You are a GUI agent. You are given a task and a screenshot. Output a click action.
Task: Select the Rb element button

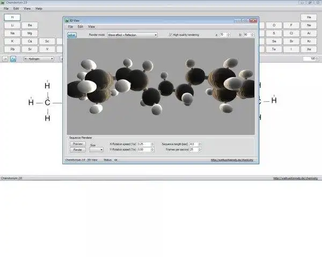[12, 49]
